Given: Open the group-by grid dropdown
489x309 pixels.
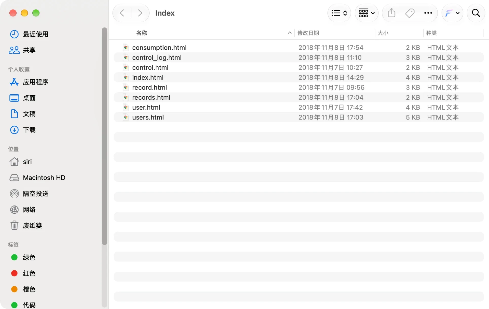Looking at the screenshot, I should [x=366, y=13].
